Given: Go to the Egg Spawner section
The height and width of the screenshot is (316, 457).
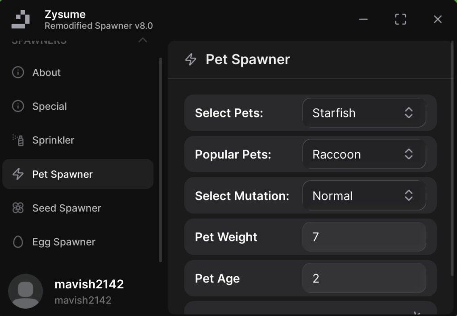Looking at the screenshot, I should click(64, 242).
